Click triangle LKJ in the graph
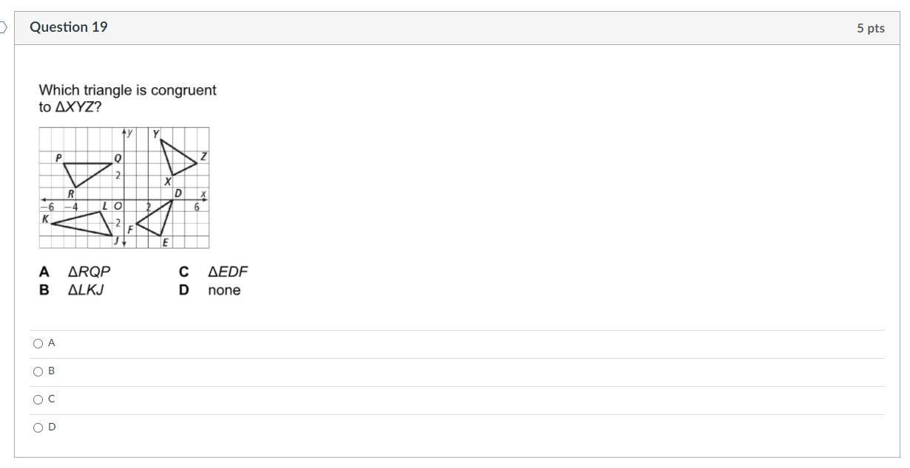The height and width of the screenshot is (468, 910). point(90,222)
